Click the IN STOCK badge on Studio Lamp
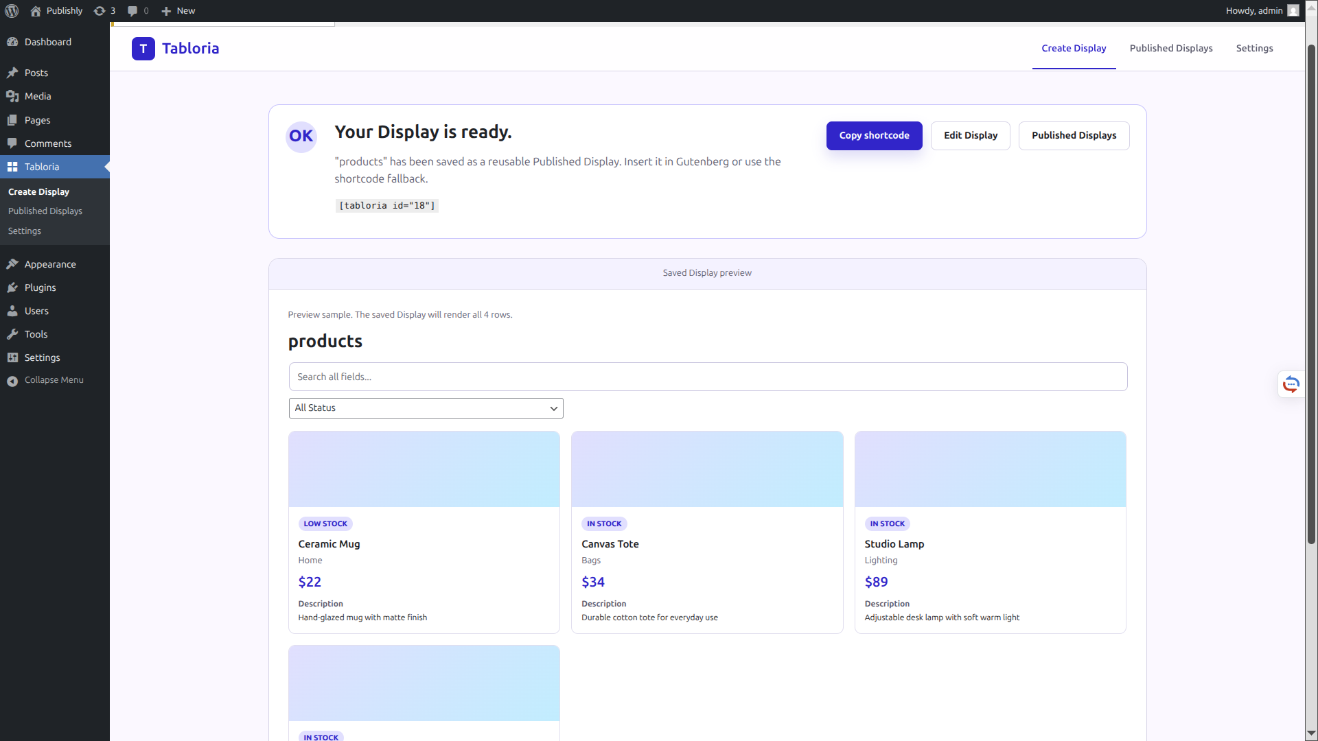Viewport: 1318px width, 741px height. coord(887,524)
